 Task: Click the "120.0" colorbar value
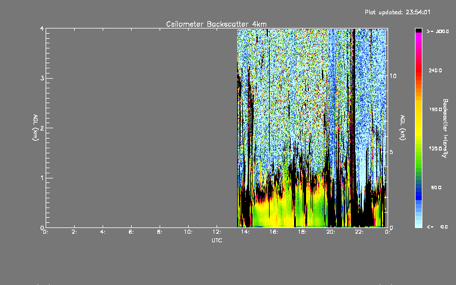click(x=435, y=148)
